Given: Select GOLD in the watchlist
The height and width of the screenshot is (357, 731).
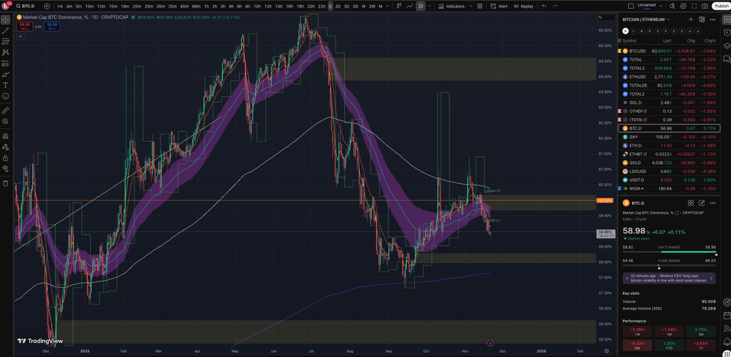Looking at the screenshot, I should pyautogui.click(x=669, y=163).
